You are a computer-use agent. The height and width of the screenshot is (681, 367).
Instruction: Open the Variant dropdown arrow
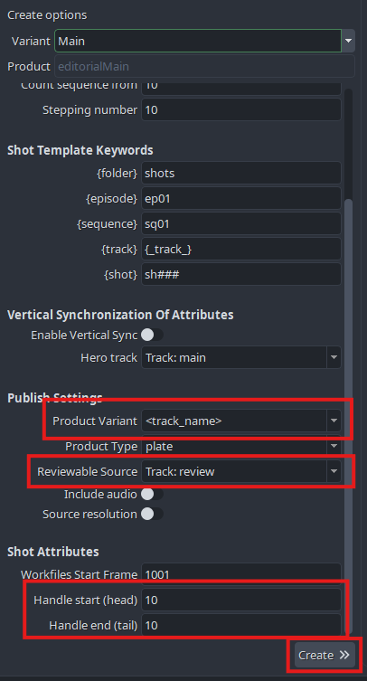pyautogui.click(x=348, y=41)
